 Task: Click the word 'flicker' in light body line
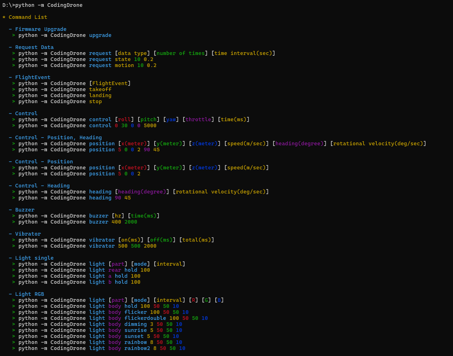[135, 312]
